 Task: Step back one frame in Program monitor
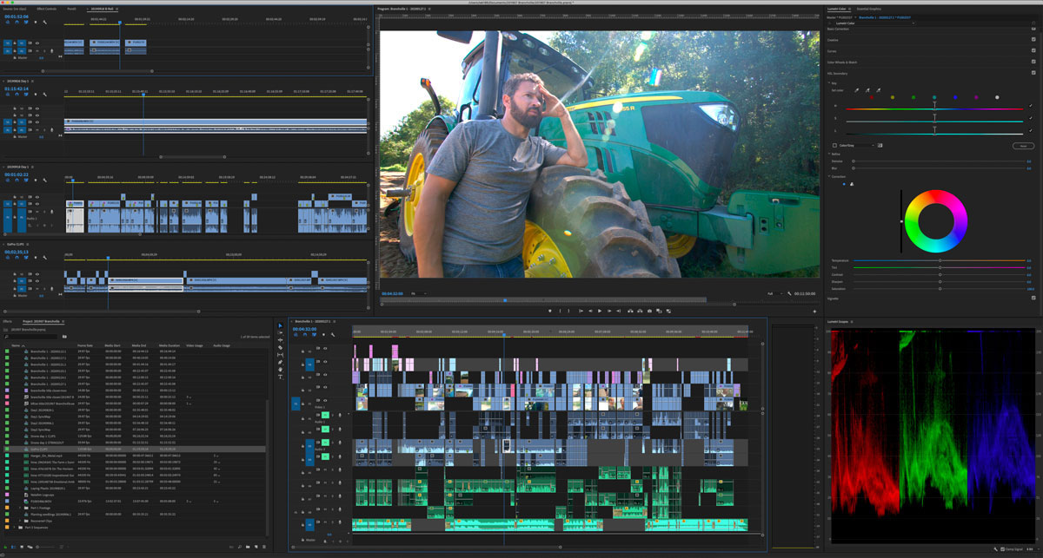[590, 311]
